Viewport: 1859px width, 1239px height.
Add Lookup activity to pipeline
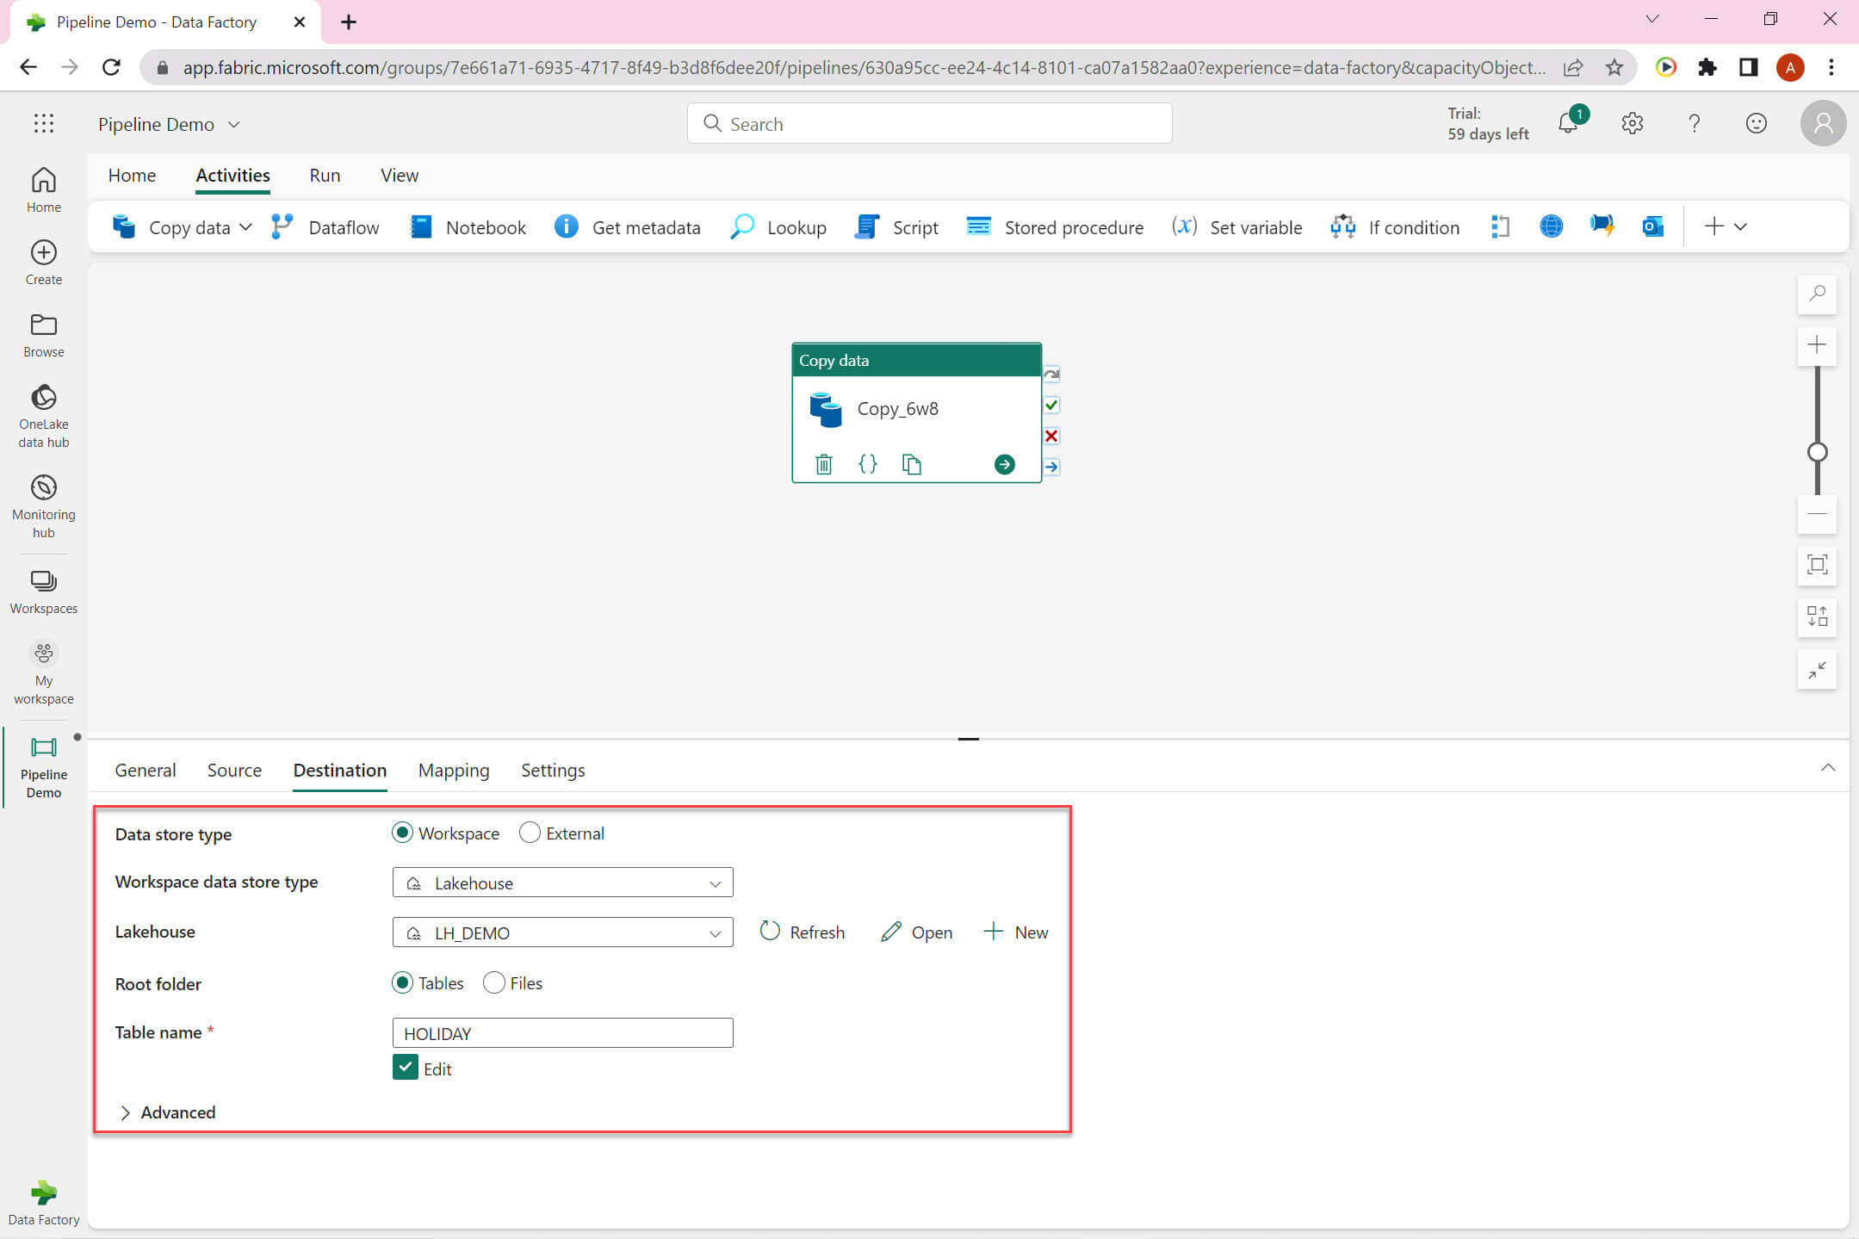[778, 227]
